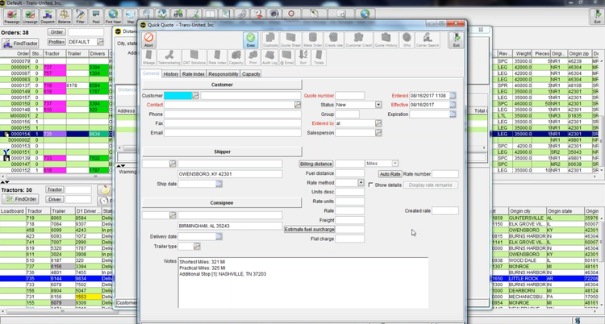Switch to the Capacity tab

(x=251, y=74)
